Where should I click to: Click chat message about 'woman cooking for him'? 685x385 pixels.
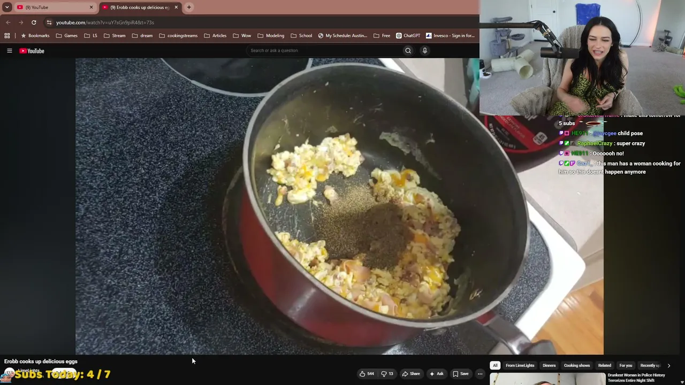tap(620, 168)
